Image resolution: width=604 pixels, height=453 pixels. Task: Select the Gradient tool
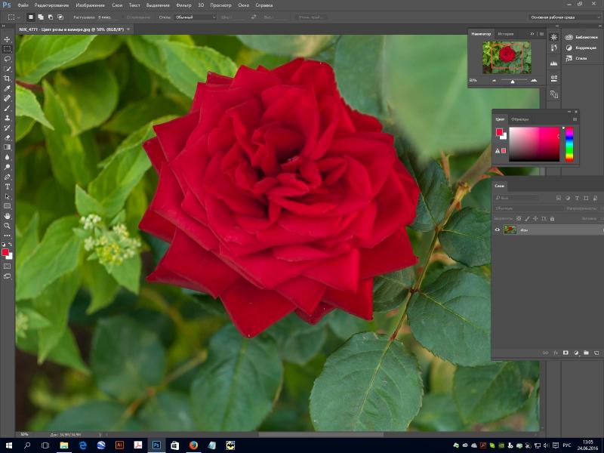pos(8,147)
